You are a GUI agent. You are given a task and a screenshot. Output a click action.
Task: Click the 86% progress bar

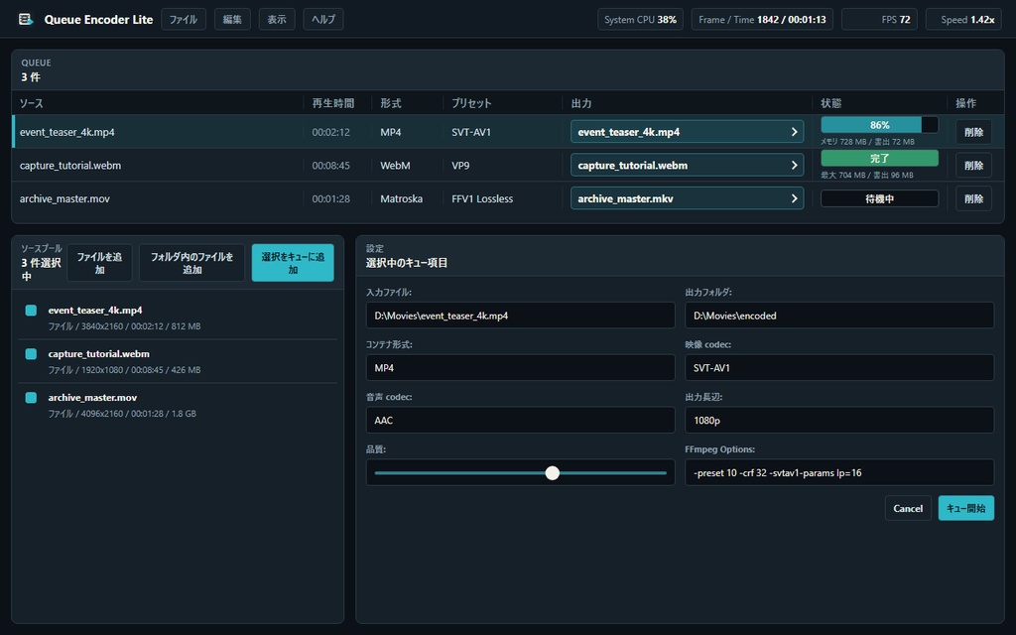click(x=879, y=125)
